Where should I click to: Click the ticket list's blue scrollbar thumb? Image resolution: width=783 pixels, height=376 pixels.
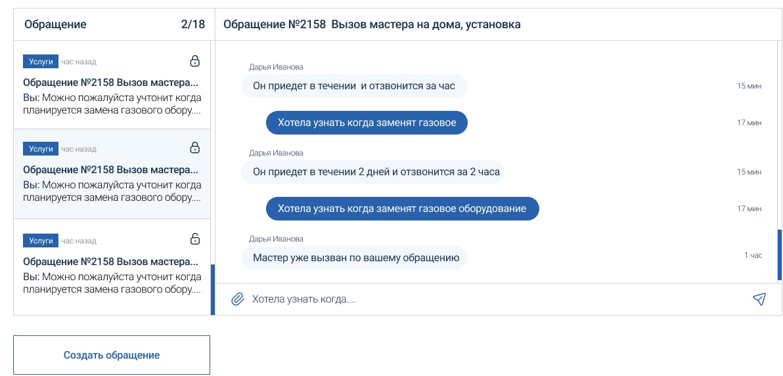pos(213,289)
